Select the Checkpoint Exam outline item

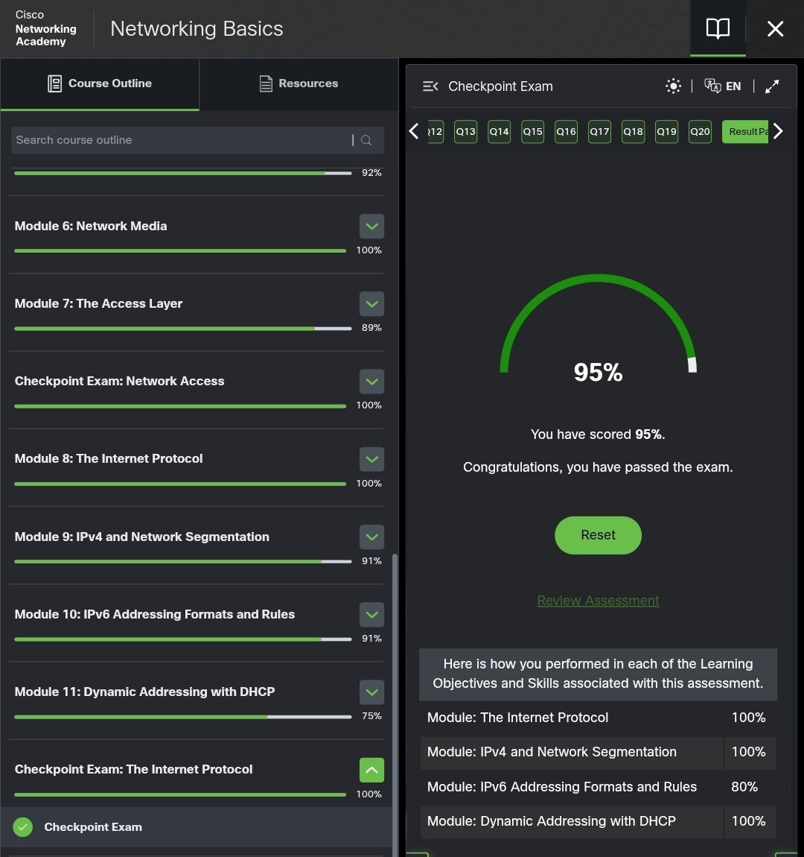(196, 827)
